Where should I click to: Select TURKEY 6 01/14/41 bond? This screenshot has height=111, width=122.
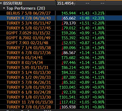(25, 58)
